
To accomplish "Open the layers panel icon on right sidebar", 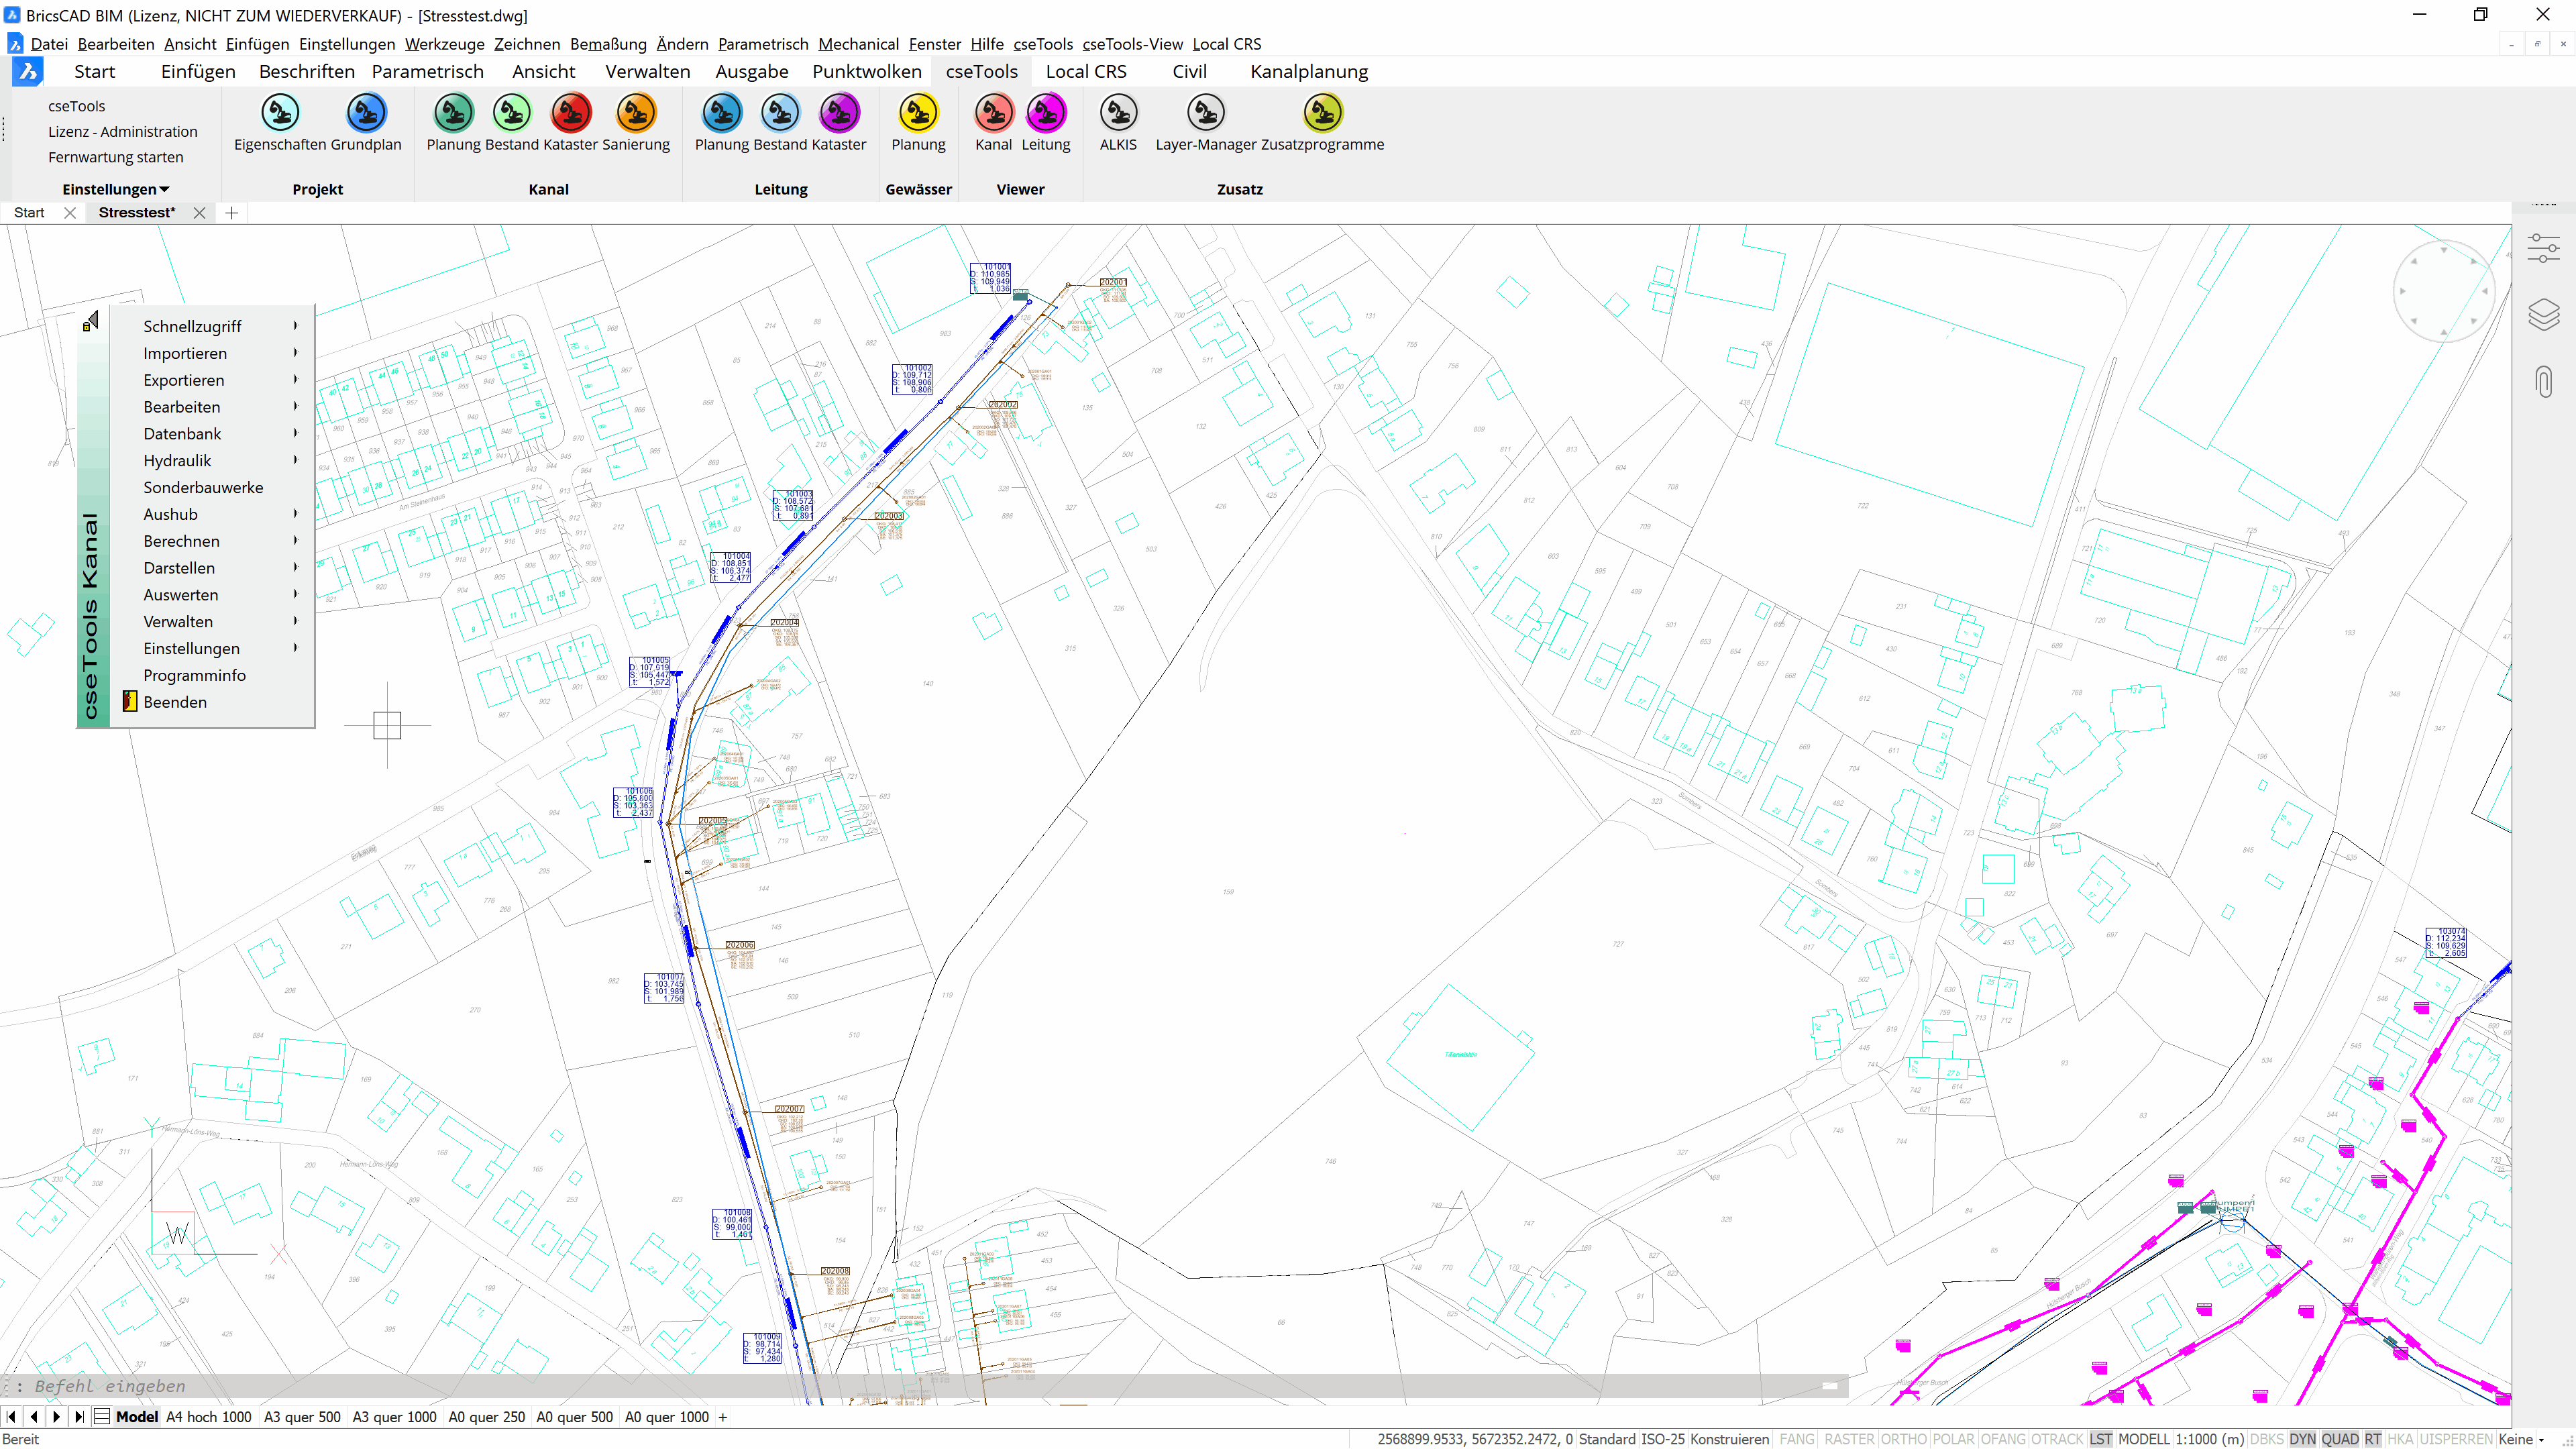I will [x=2543, y=315].
